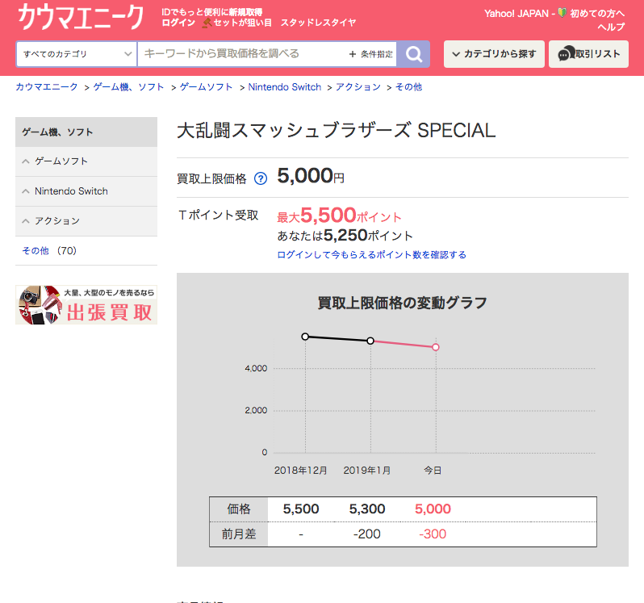The height and width of the screenshot is (603, 644).
Task: Click the beginner mark icon near 初めての方へ
Action: click(x=562, y=13)
